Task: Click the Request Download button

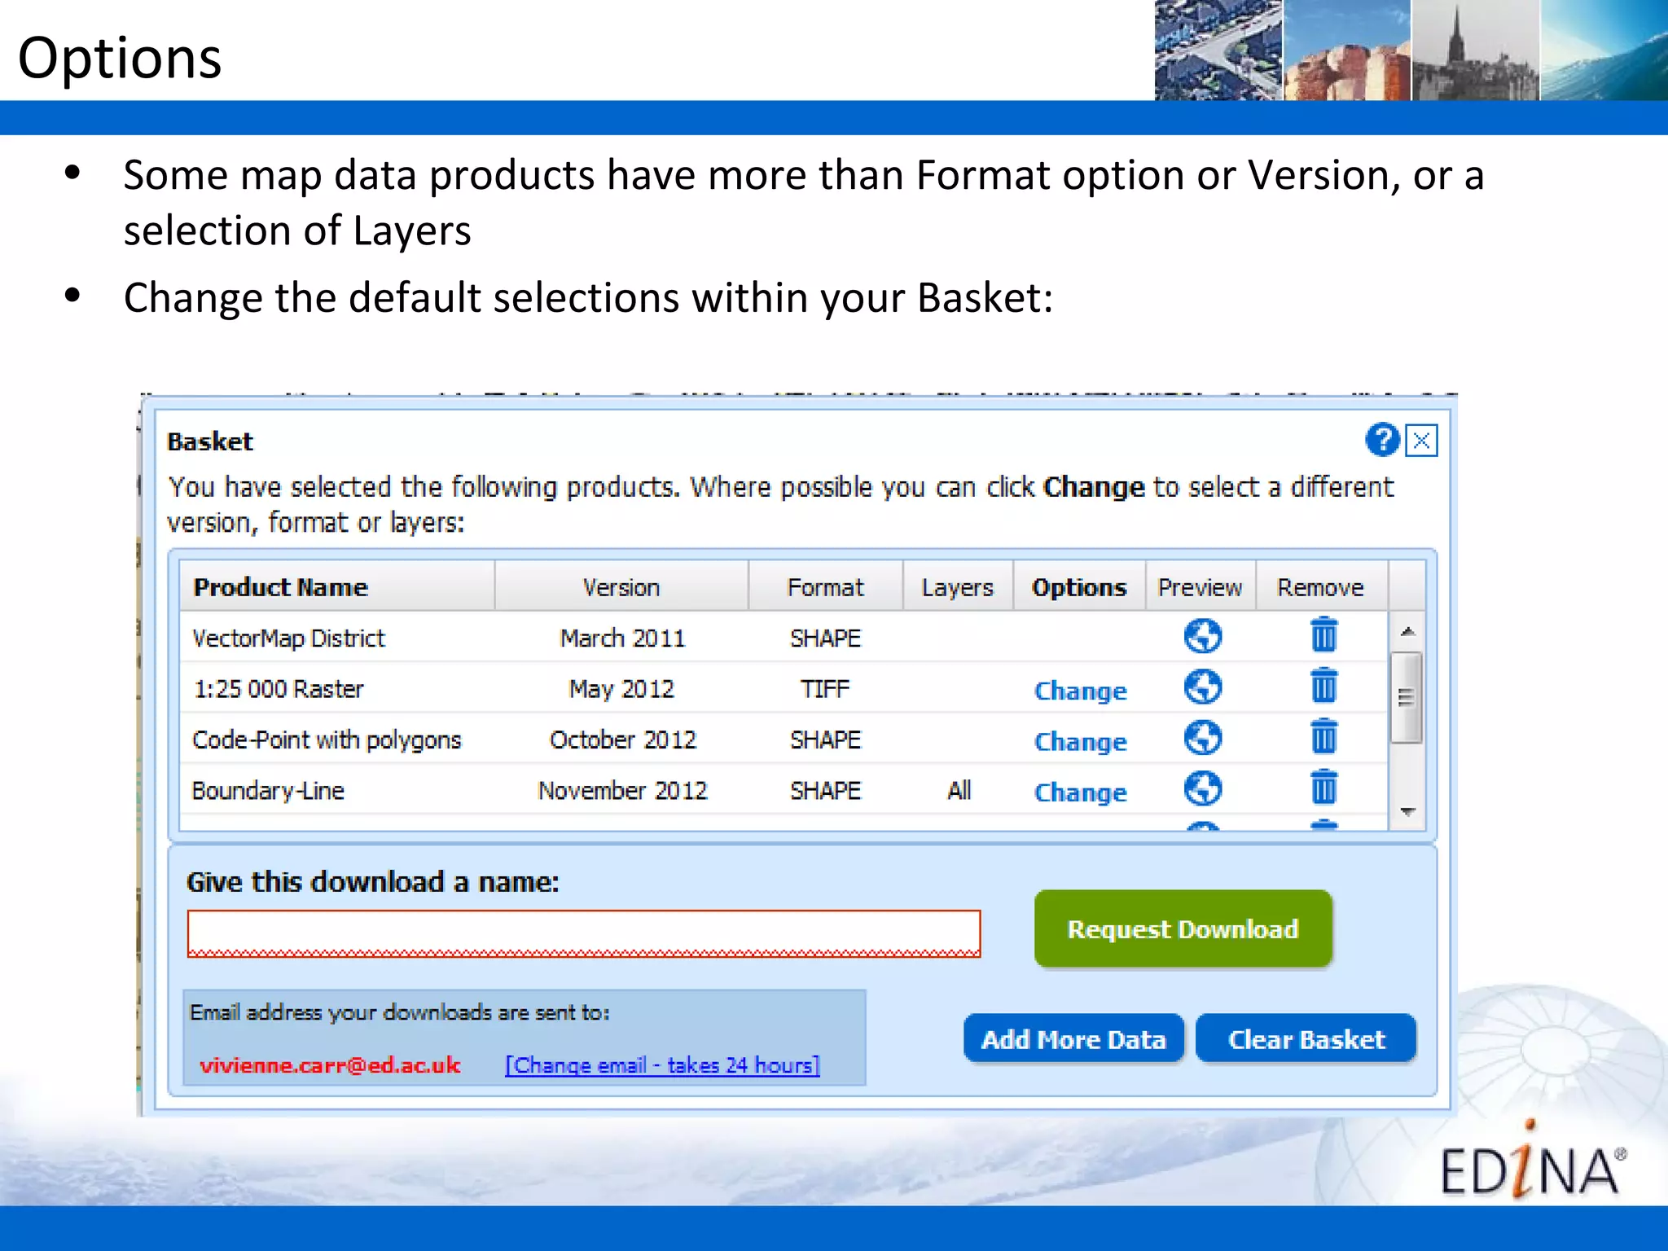Action: [1183, 929]
